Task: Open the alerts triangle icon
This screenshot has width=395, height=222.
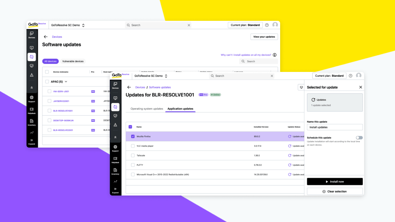Action: [116, 125]
